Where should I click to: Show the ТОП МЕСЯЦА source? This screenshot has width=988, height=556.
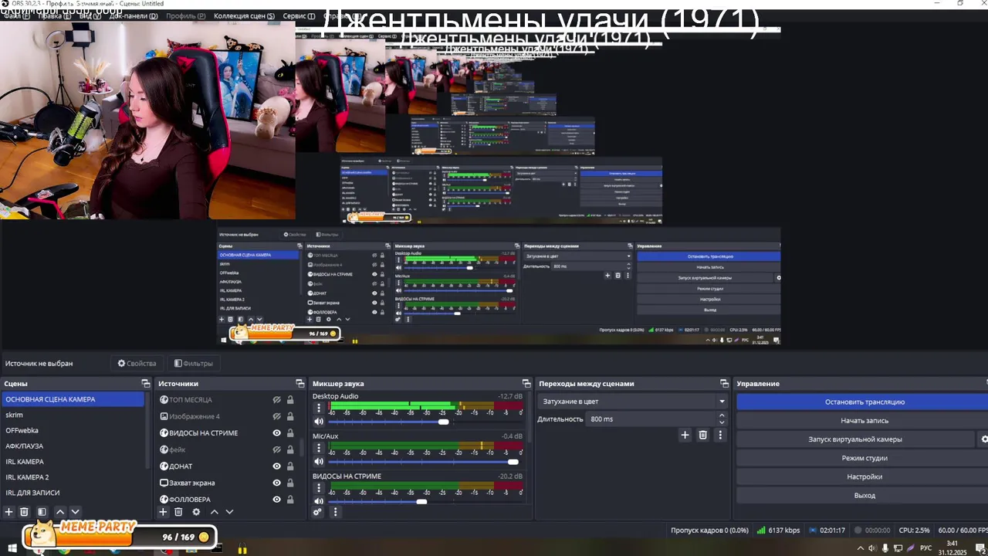[276, 400]
